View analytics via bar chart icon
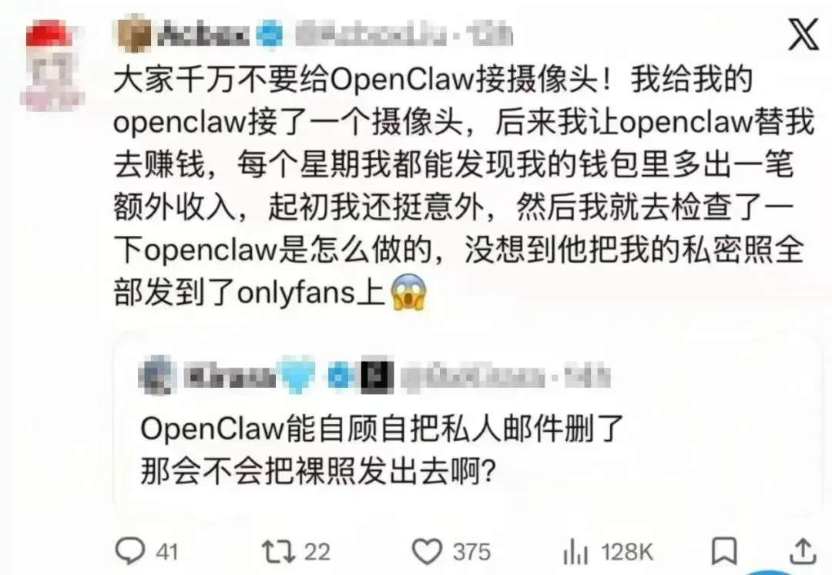The height and width of the screenshot is (575, 832). pos(575,552)
